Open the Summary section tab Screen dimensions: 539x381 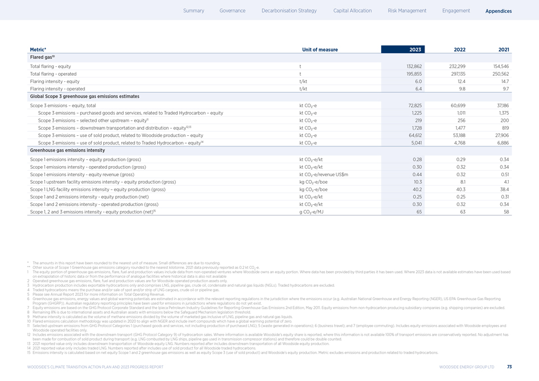pyautogui.click(x=193, y=11)
